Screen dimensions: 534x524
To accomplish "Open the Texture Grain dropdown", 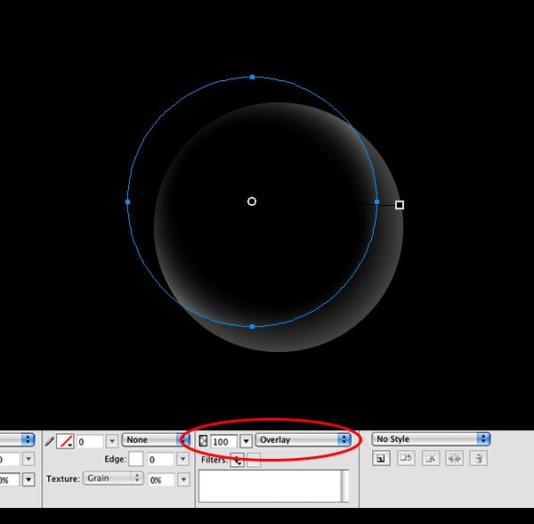I will [x=113, y=479].
